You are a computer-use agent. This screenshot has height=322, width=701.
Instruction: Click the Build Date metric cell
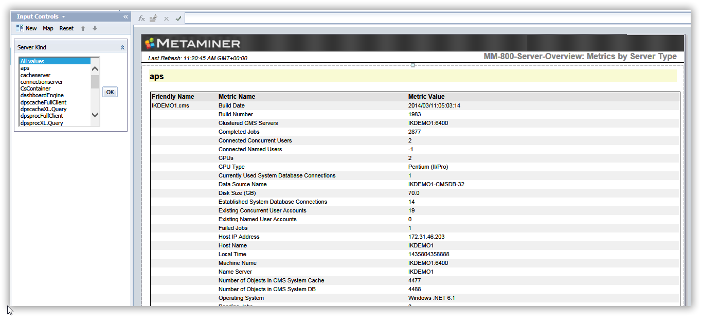(231, 105)
